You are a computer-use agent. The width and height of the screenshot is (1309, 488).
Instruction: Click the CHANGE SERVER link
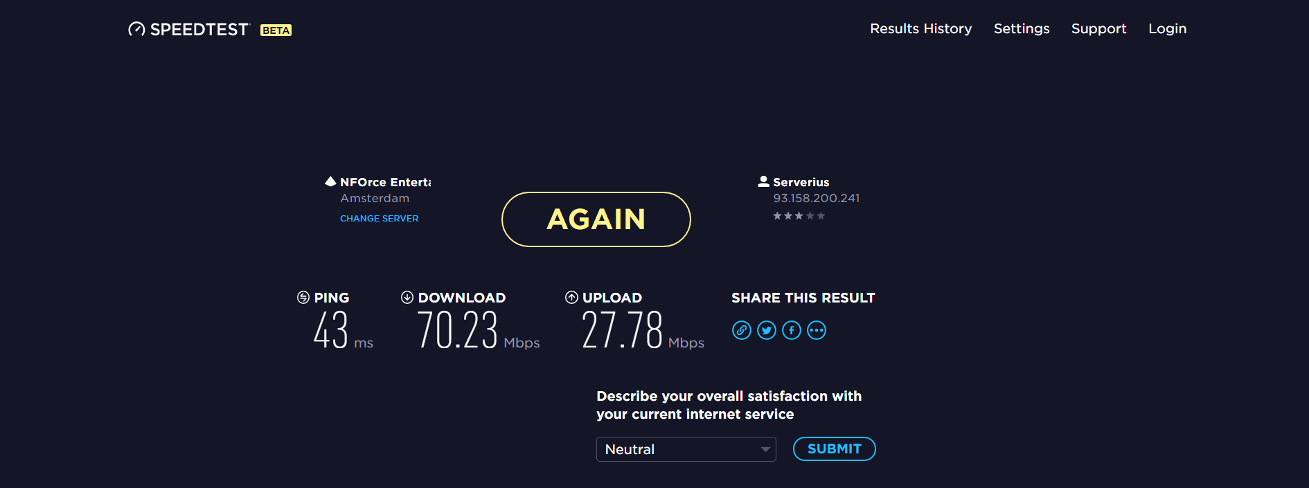[x=379, y=218]
